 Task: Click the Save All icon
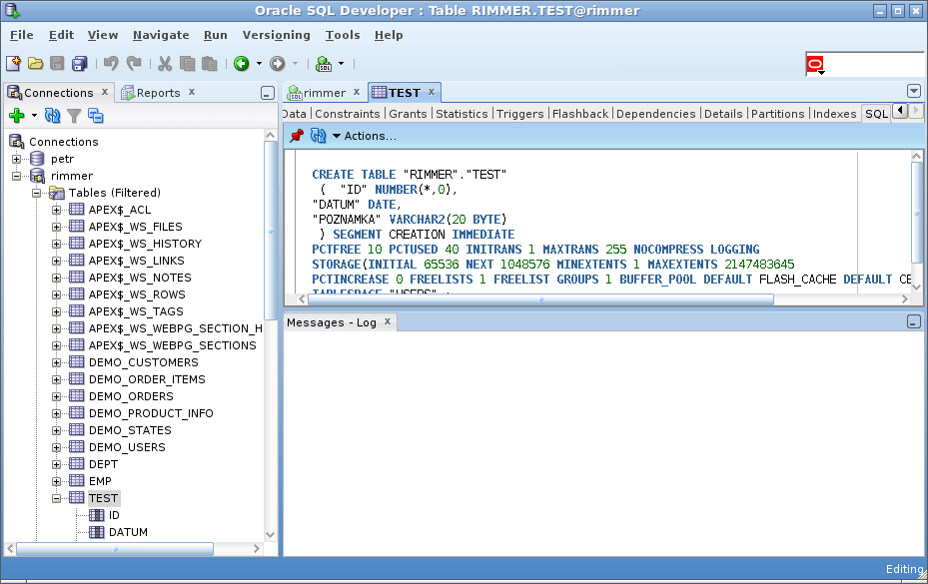click(x=80, y=63)
